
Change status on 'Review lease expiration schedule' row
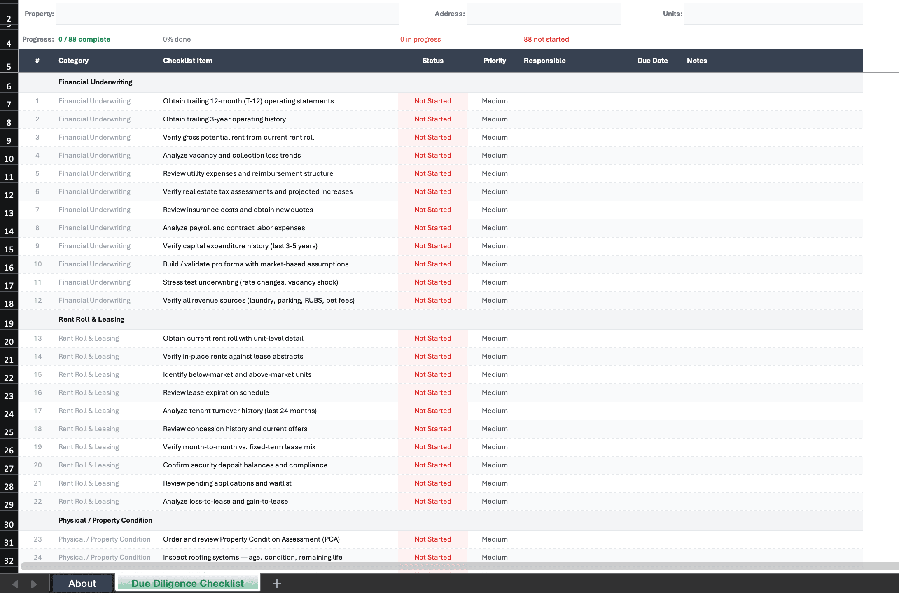432,392
